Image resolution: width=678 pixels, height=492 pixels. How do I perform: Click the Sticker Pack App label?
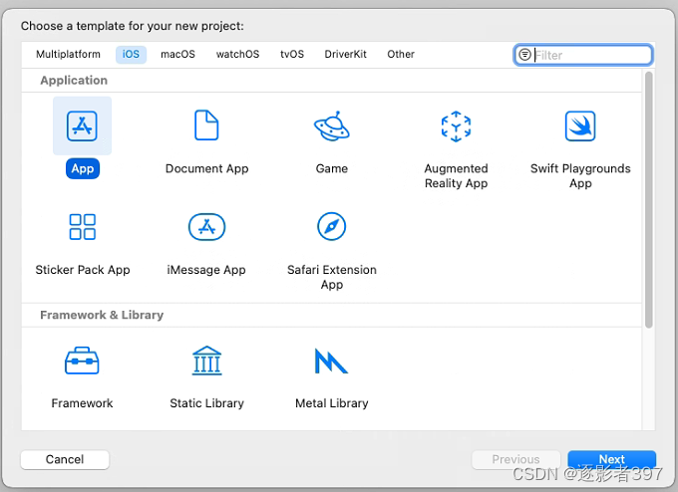(83, 270)
